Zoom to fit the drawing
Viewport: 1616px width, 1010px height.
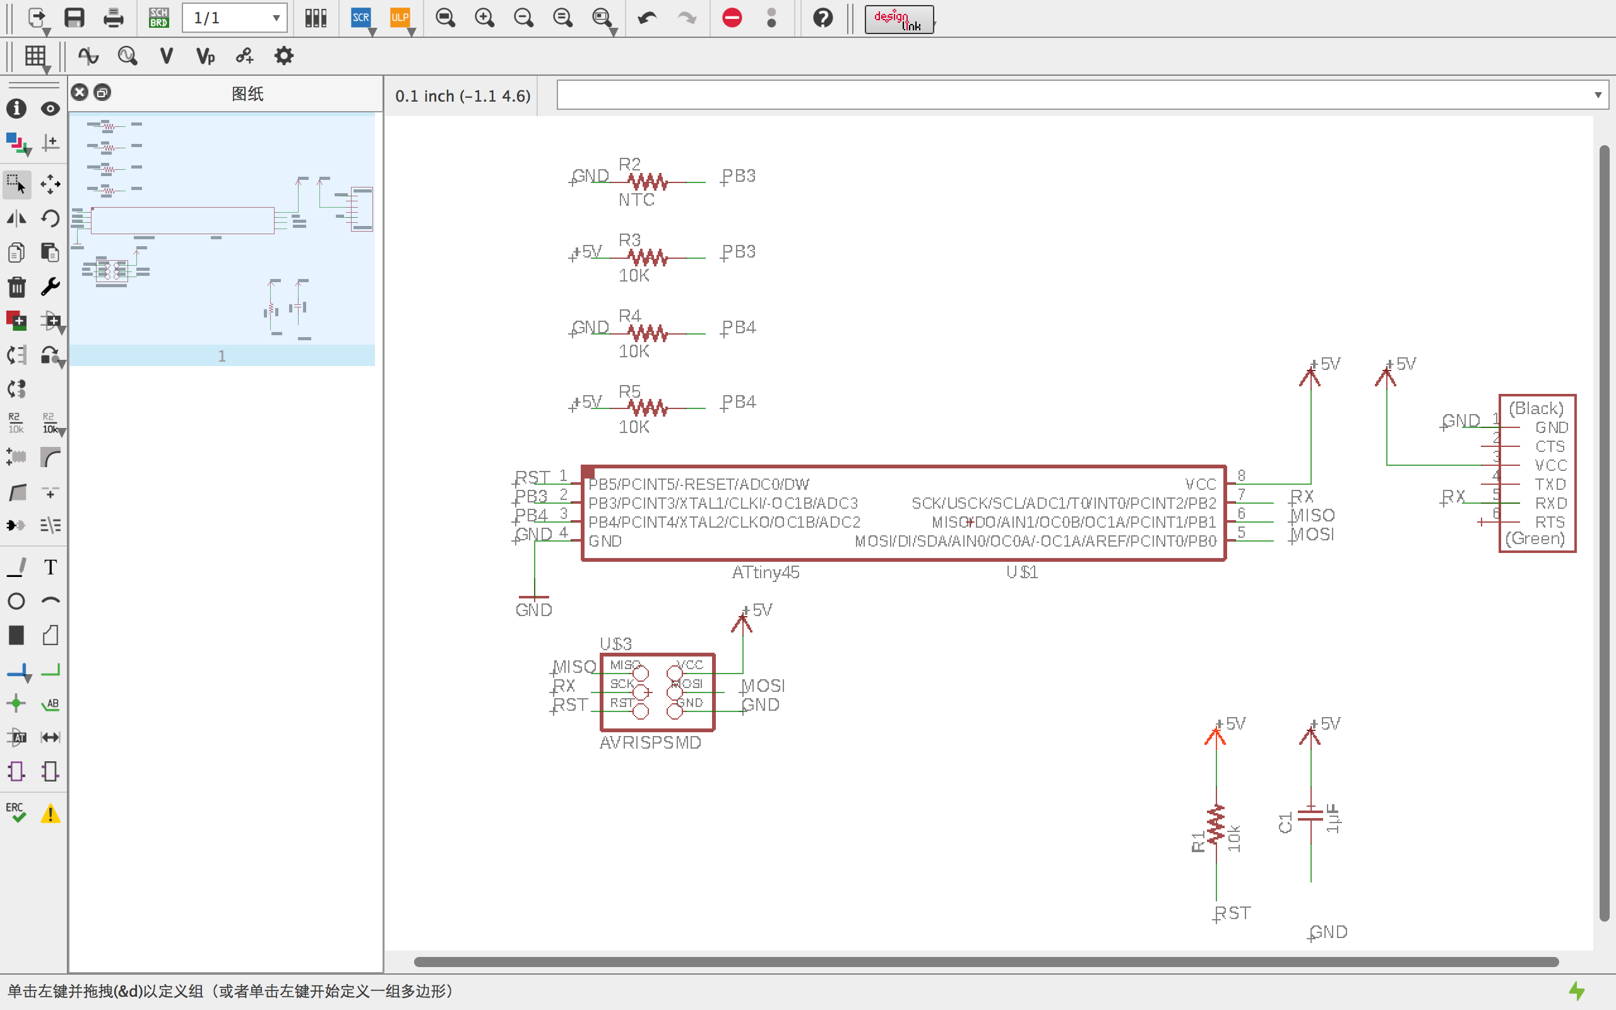tap(446, 18)
